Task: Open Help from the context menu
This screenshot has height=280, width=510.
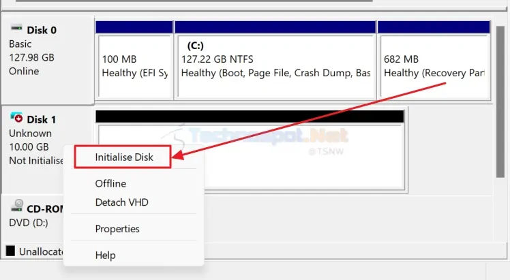Action: click(x=105, y=255)
